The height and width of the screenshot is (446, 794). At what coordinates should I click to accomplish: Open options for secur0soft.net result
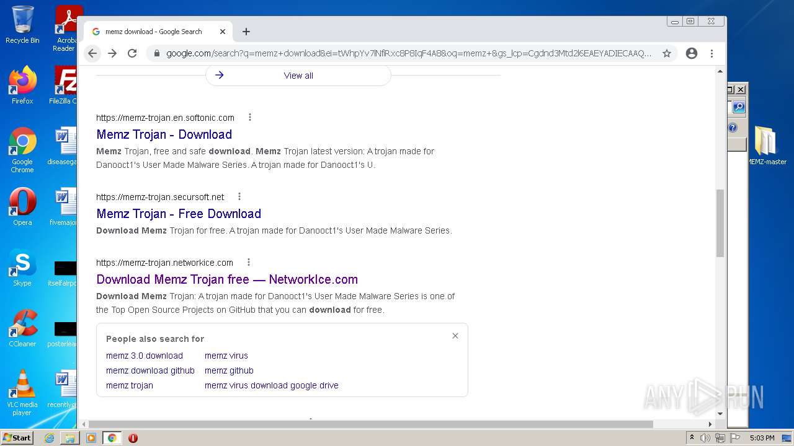click(x=239, y=196)
